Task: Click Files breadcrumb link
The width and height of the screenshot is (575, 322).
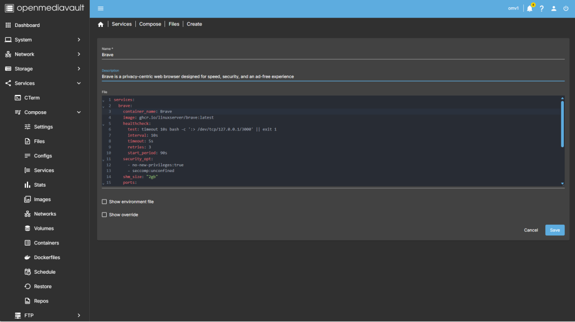Action: [x=174, y=24]
